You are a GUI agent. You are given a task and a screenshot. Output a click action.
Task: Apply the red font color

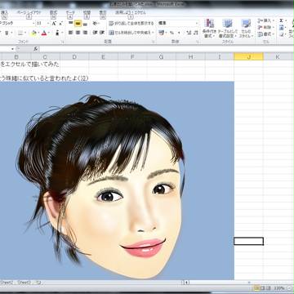click(44, 33)
